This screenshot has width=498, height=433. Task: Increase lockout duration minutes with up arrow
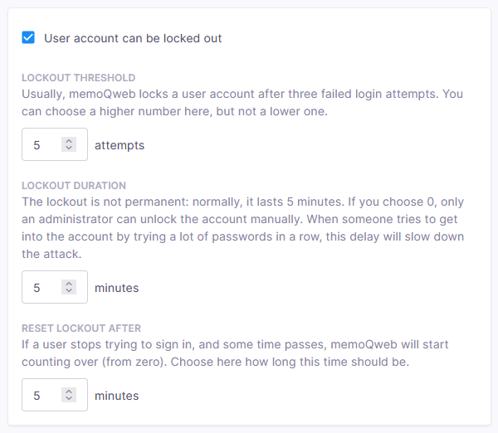point(69,284)
